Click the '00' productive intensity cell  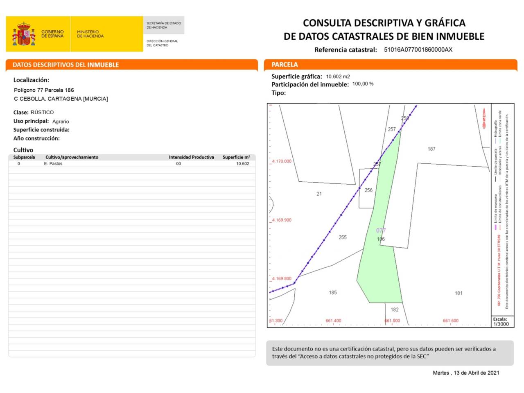(178, 163)
